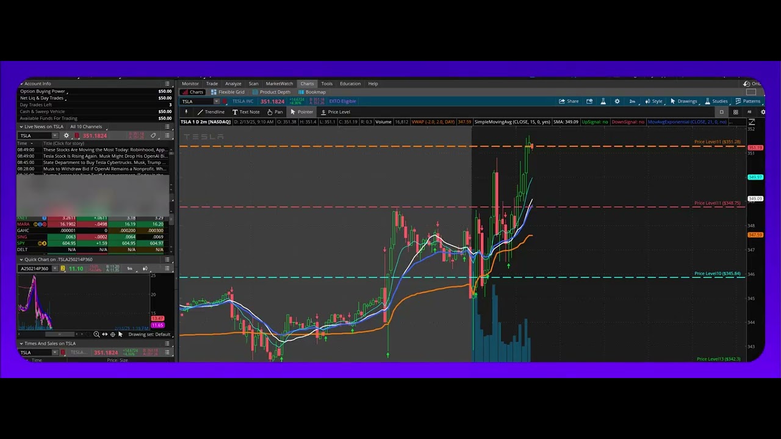Open the Account Info panel menu icon
The height and width of the screenshot is (439, 781).
coord(167,84)
